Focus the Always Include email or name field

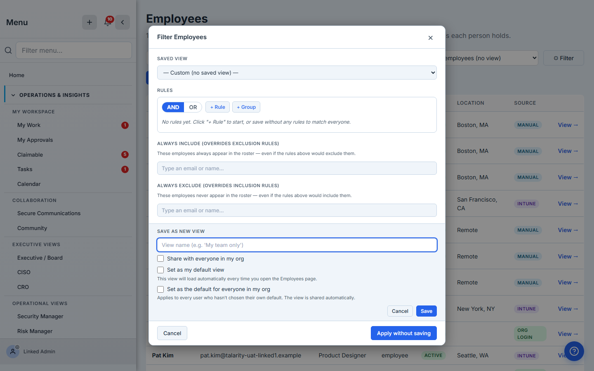[297, 168]
